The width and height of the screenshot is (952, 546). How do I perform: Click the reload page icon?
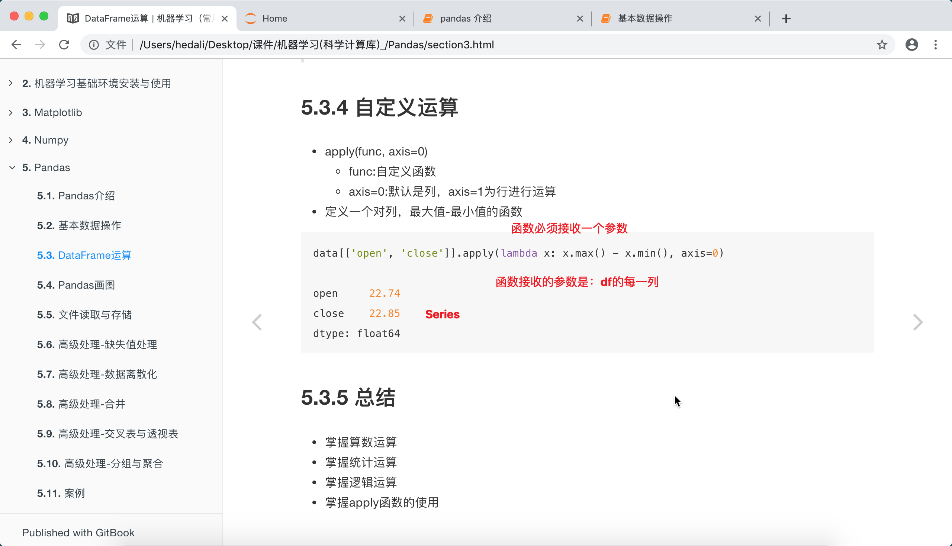(x=64, y=45)
